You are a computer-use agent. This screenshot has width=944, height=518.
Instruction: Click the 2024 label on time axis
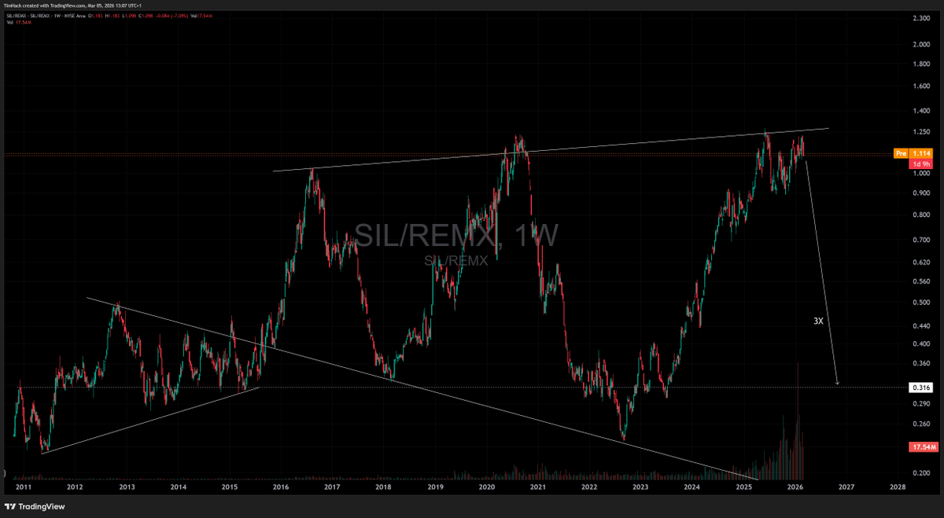click(x=691, y=487)
